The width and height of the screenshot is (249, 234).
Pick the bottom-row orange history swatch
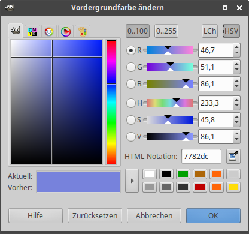point(217,187)
